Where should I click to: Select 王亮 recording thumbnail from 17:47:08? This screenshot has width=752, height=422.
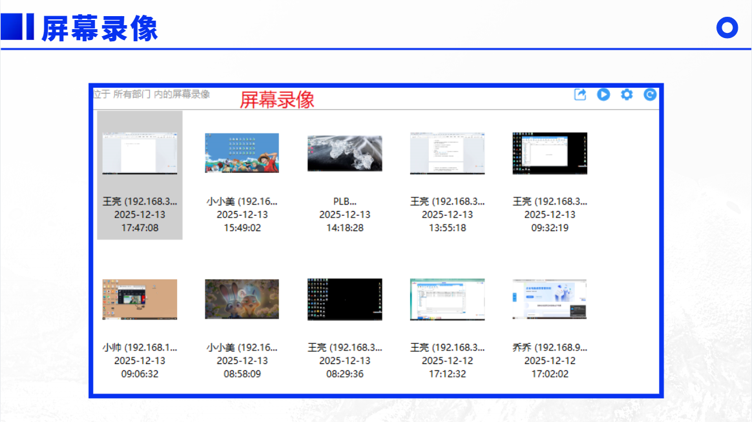(x=140, y=154)
